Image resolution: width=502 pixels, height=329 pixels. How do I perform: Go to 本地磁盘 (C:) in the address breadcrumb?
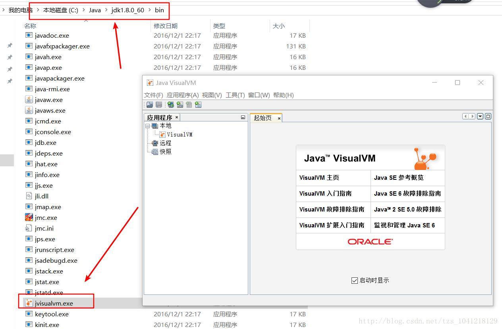tap(61, 10)
